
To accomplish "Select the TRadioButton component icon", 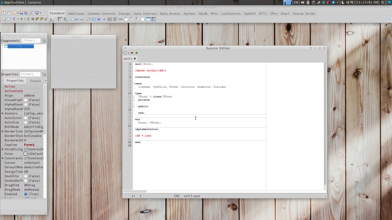I will pyautogui.click(x=104, y=19).
